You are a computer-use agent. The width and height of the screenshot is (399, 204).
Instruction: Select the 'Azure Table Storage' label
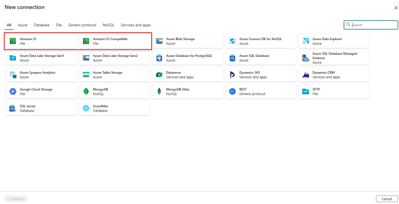(108, 72)
